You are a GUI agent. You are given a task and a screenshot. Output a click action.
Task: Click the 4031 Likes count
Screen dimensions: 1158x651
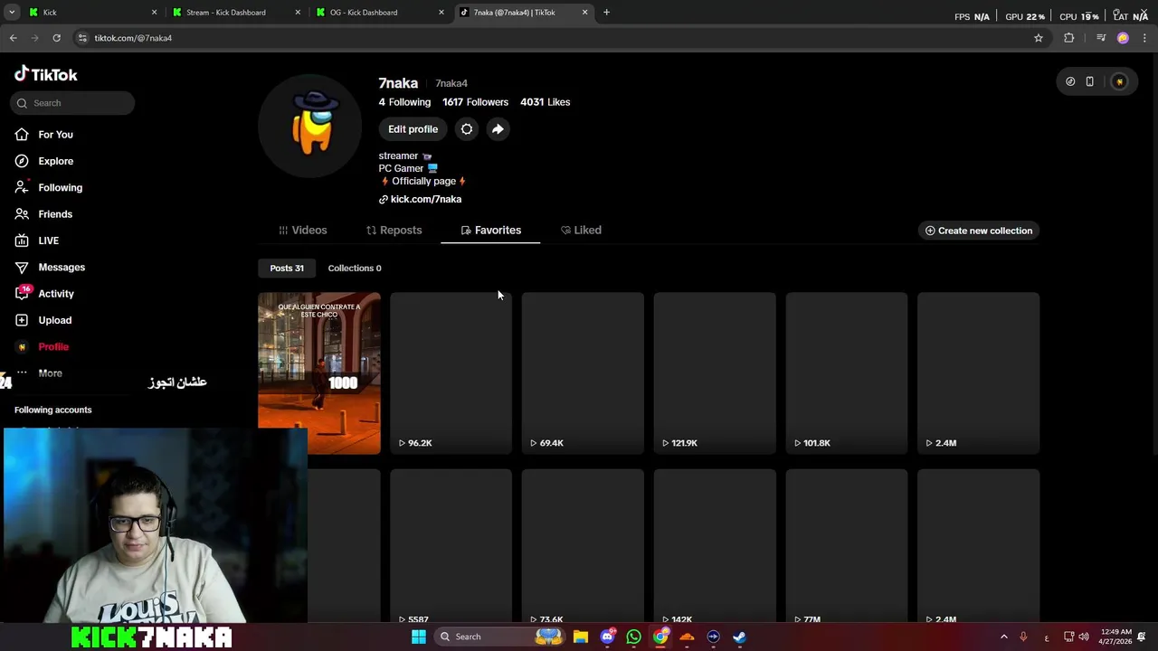(545, 102)
